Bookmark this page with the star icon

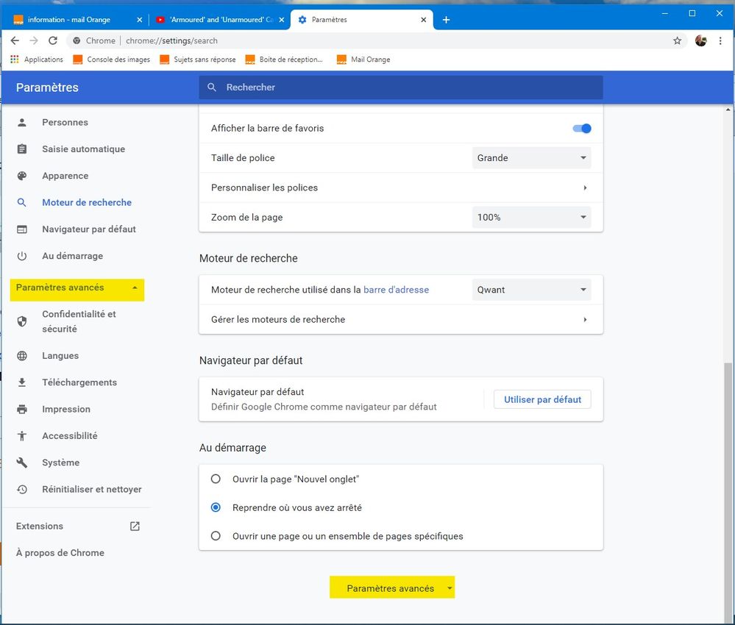[x=677, y=41]
